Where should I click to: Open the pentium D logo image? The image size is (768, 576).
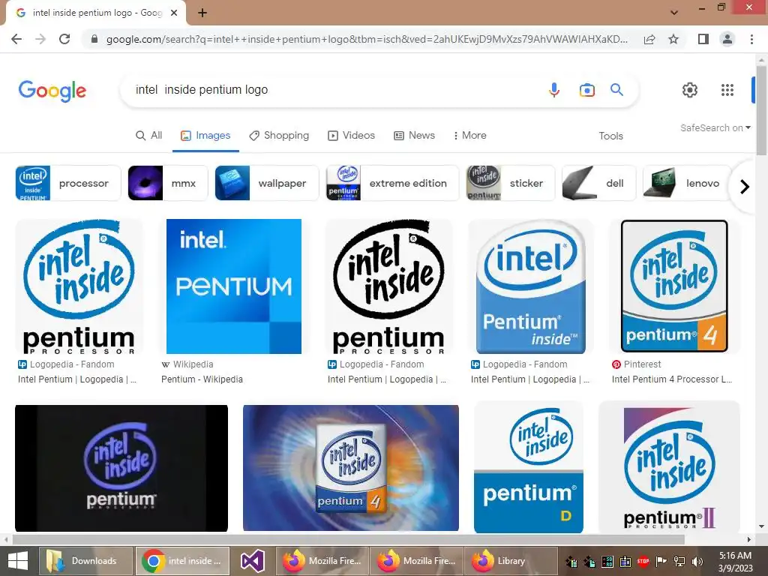pyautogui.click(x=529, y=468)
